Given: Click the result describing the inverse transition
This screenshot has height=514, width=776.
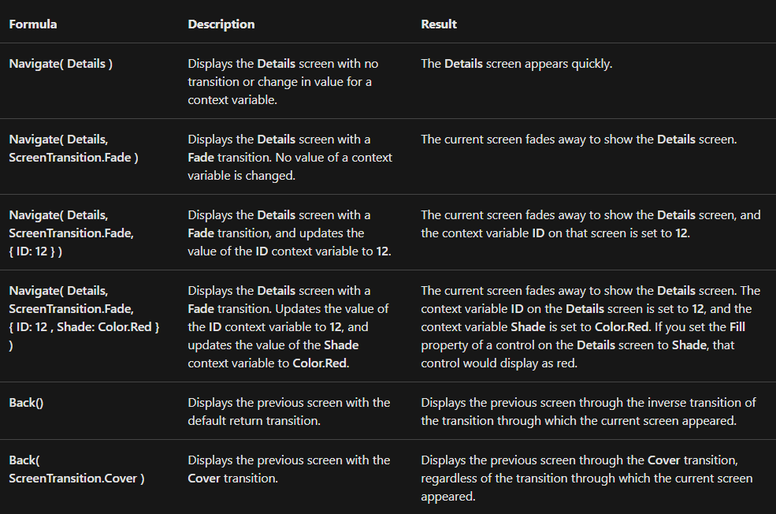Looking at the screenshot, I should tap(588, 412).
